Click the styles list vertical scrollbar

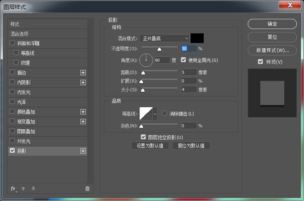click(x=91, y=101)
